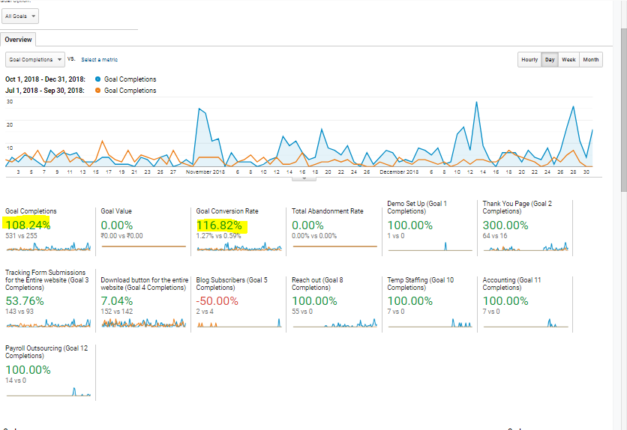Click the Temp Staffing Goal 10 sparkline
Screen dimensions: 627x430
coord(430,323)
